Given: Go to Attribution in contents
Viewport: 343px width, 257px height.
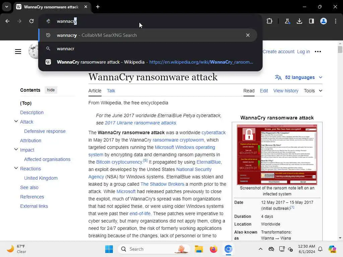Looking at the screenshot, I should pyautogui.click(x=30, y=141).
